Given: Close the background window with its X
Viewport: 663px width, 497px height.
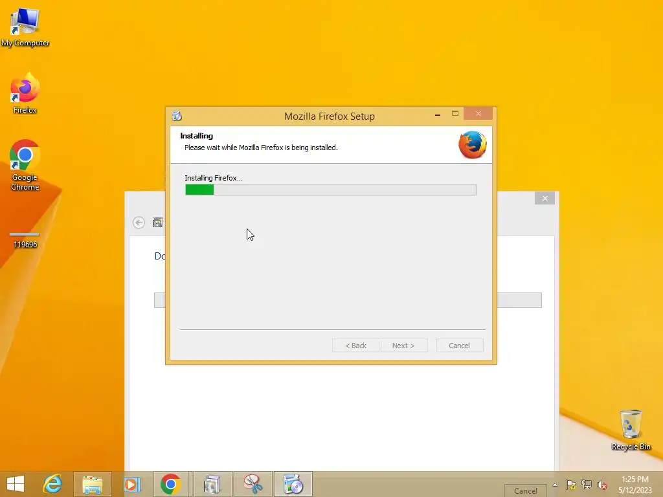Looking at the screenshot, I should click(545, 198).
